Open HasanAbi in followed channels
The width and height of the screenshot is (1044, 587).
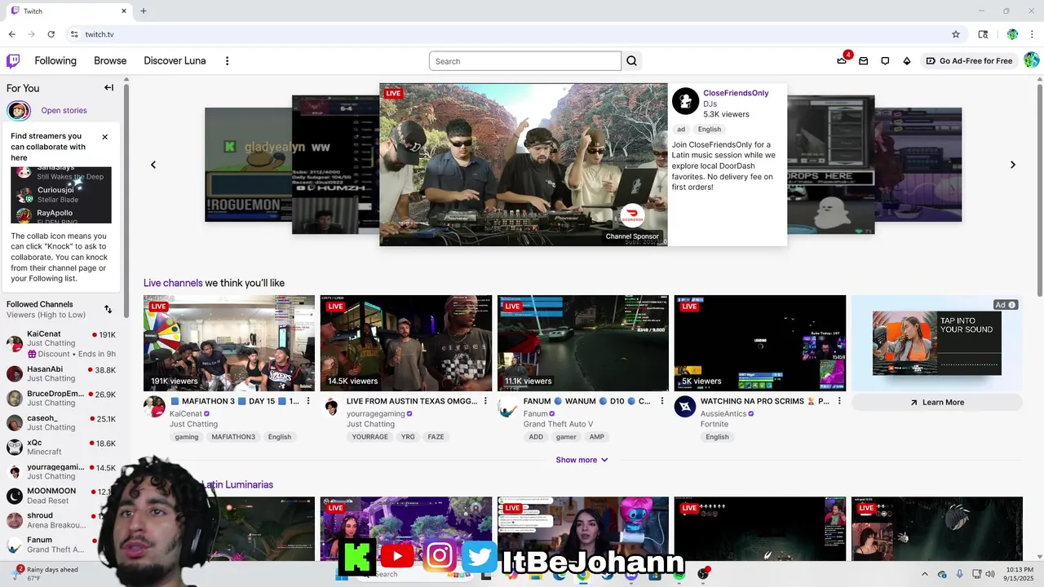[x=61, y=373]
